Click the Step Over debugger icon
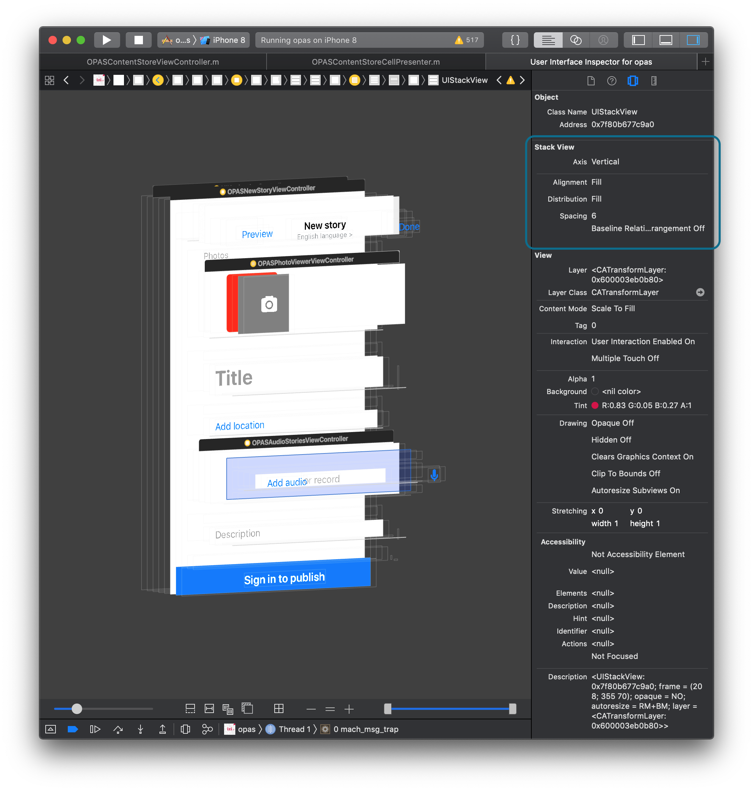 [x=118, y=729]
